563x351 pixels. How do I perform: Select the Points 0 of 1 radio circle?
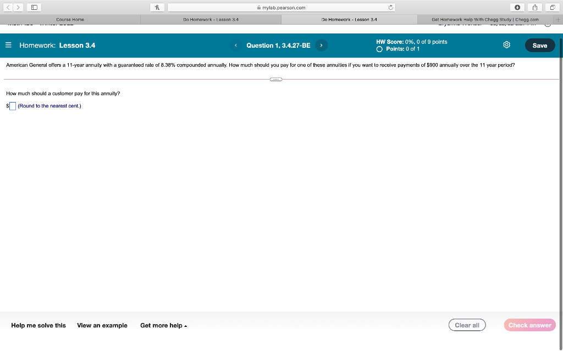[x=379, y=49]
